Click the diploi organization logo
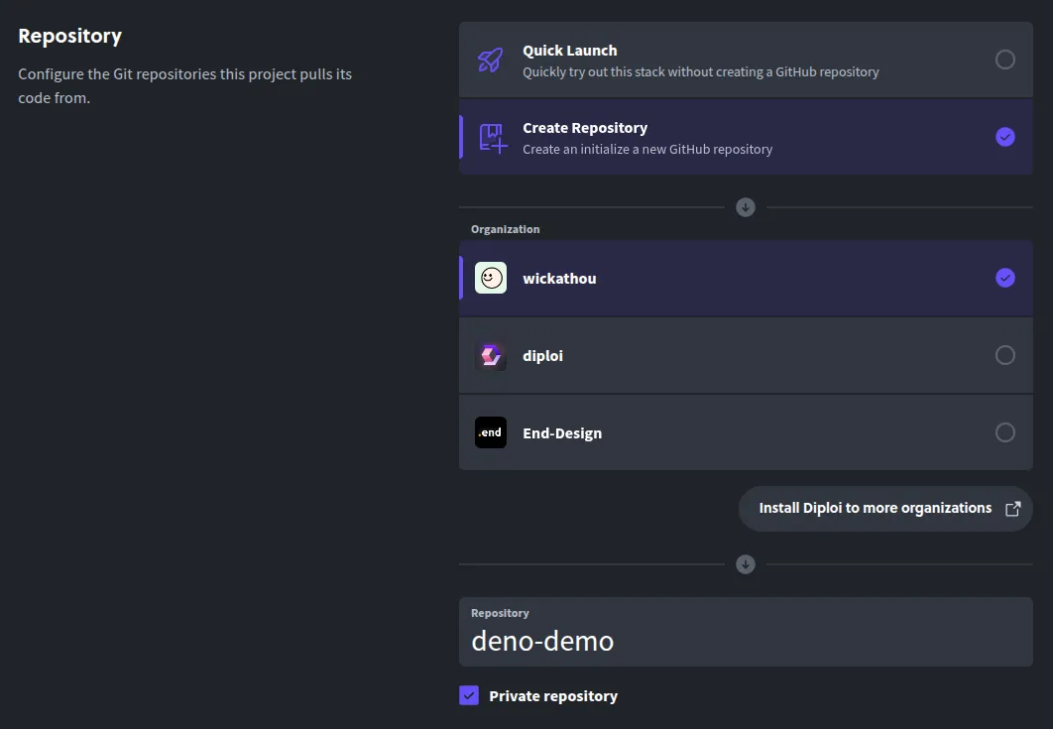1053x729 pixels. (490, 355)
